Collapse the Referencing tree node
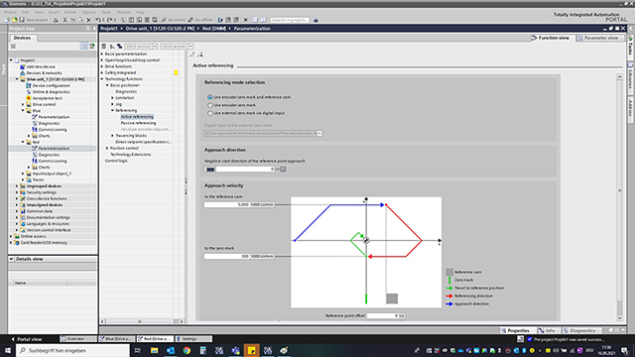 (x=112, y=110)
